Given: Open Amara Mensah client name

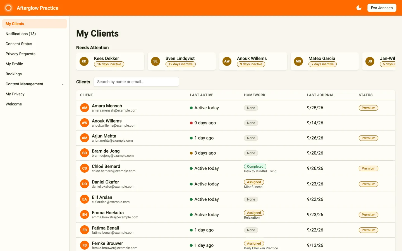Looking at the screenshot, I should pos(107,106).
